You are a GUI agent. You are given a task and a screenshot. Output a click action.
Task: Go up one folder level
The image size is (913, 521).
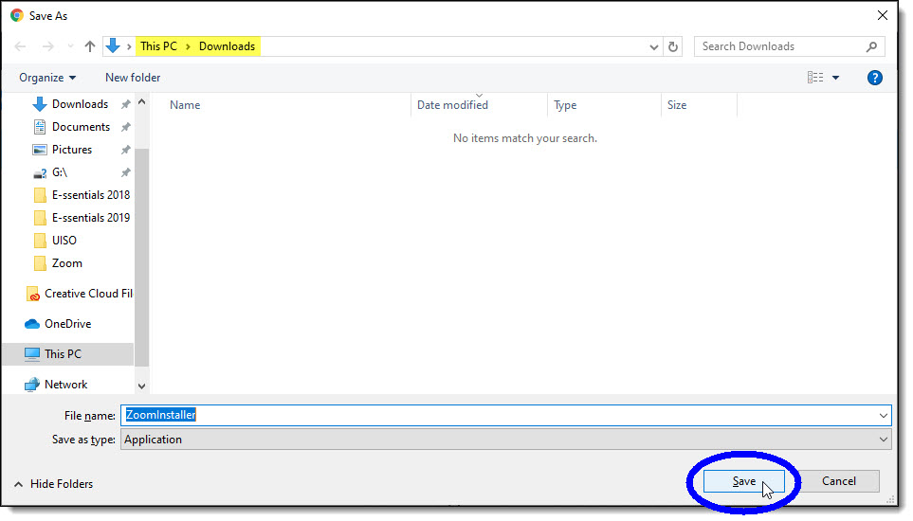click(x=90, y=46)
